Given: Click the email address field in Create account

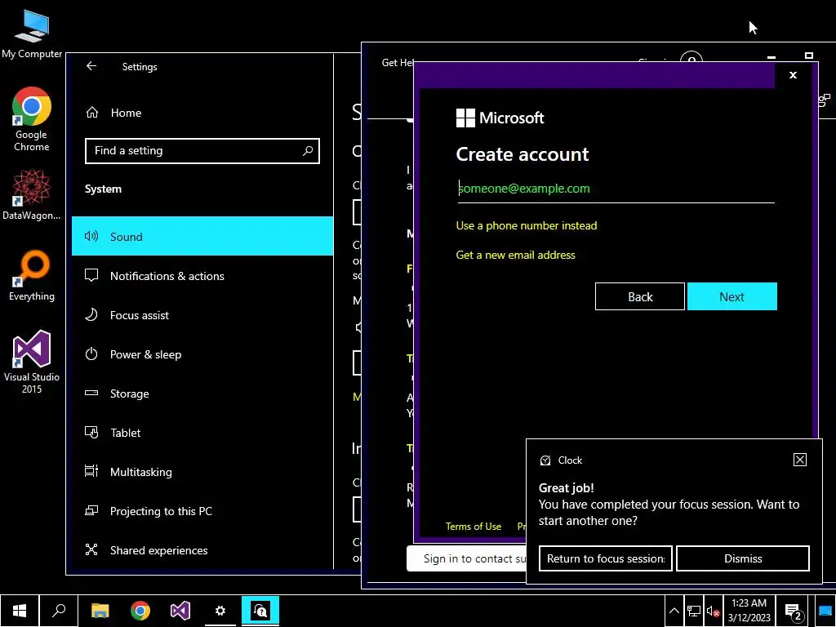Looking at the screenshot, I should [x=616, y=189].
